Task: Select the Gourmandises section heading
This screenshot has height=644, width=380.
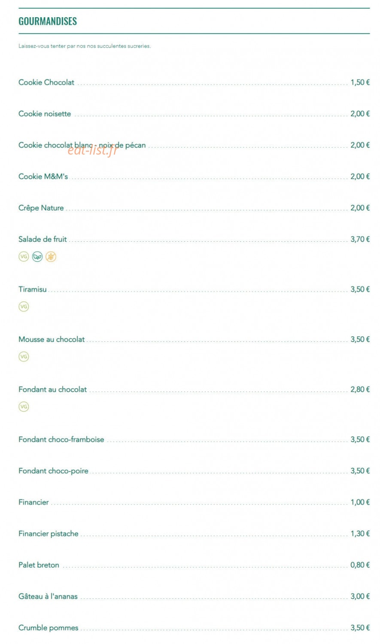Action: pos(48,21)
